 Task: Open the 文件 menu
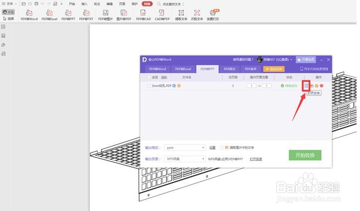(9, 4)
